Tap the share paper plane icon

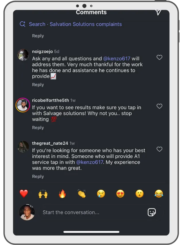click(x=158, y=12)
